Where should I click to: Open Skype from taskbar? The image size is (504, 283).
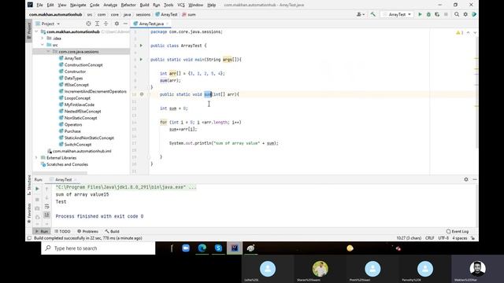coord(218,248)
